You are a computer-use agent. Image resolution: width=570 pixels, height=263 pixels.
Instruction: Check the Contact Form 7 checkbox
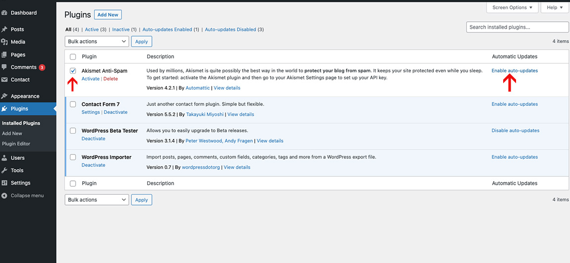click(x=73, y=104)
